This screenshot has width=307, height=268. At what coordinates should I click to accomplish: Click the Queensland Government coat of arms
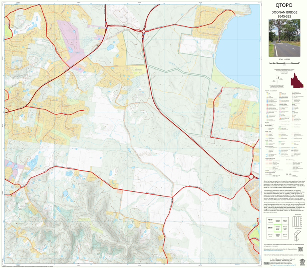coord(302,262)
